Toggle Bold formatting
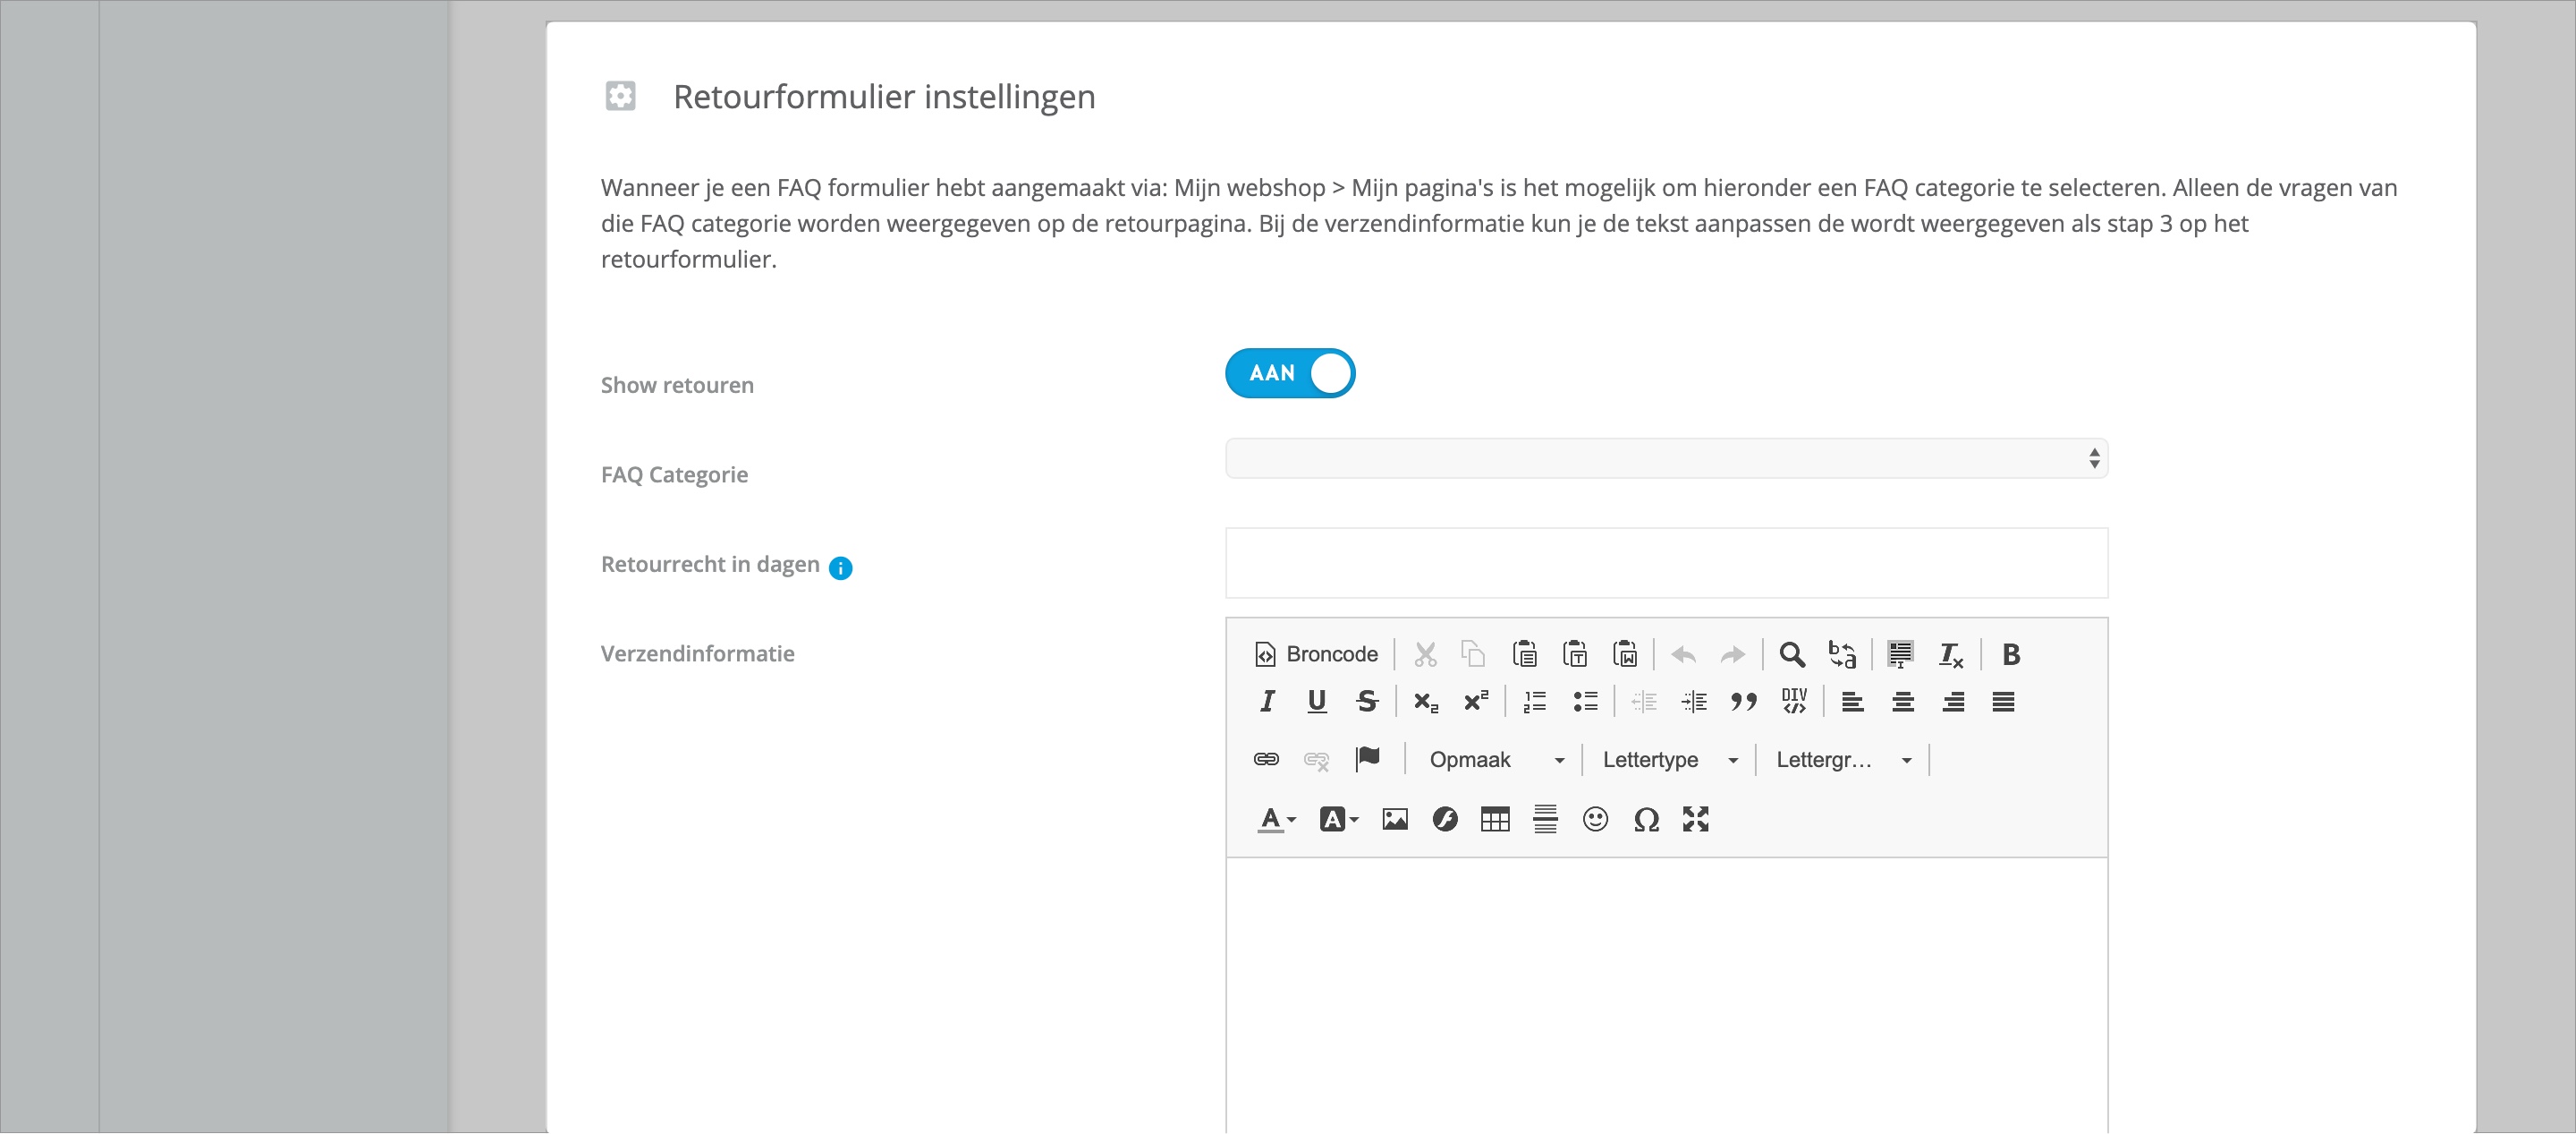 (2011, 653)
